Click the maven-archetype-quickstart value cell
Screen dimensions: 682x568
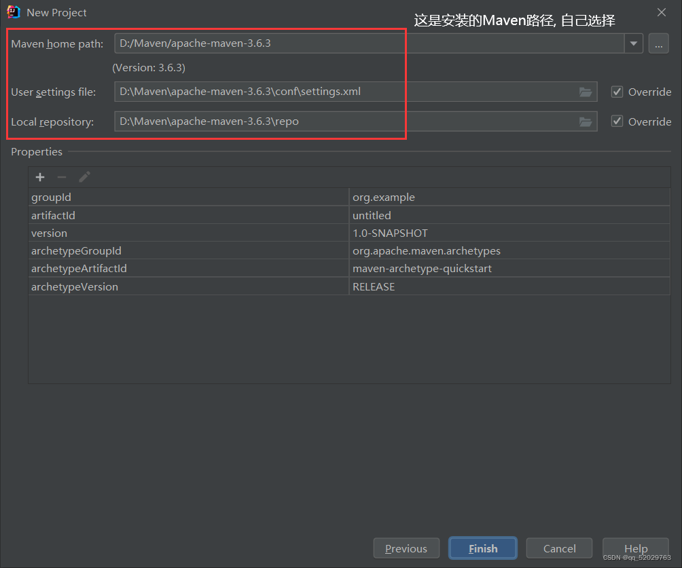coord(509,269)
